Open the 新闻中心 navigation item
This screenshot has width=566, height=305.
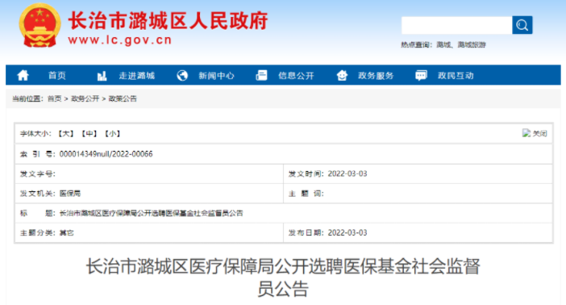click(217, 76)
